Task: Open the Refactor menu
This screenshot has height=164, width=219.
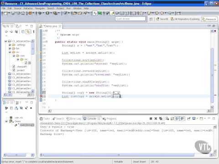Action: pyautogui.click(x=28, y=8)
